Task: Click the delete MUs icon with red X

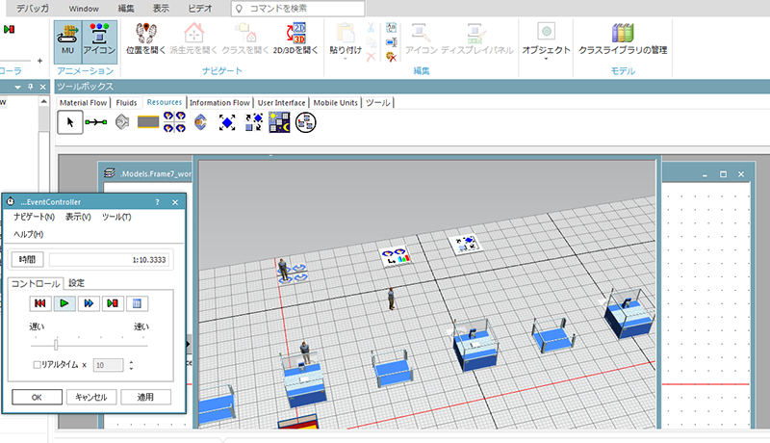Action: tap(392, 57)
